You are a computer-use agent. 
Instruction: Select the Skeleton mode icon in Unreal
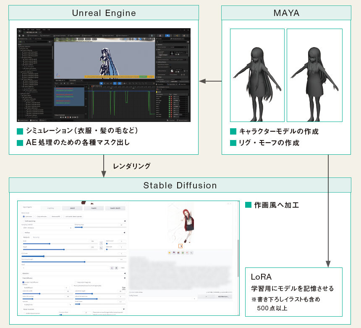click(x=152, y=36)
